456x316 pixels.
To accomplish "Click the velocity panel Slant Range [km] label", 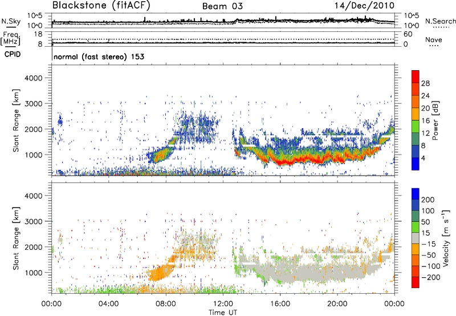I will [16, 238].
